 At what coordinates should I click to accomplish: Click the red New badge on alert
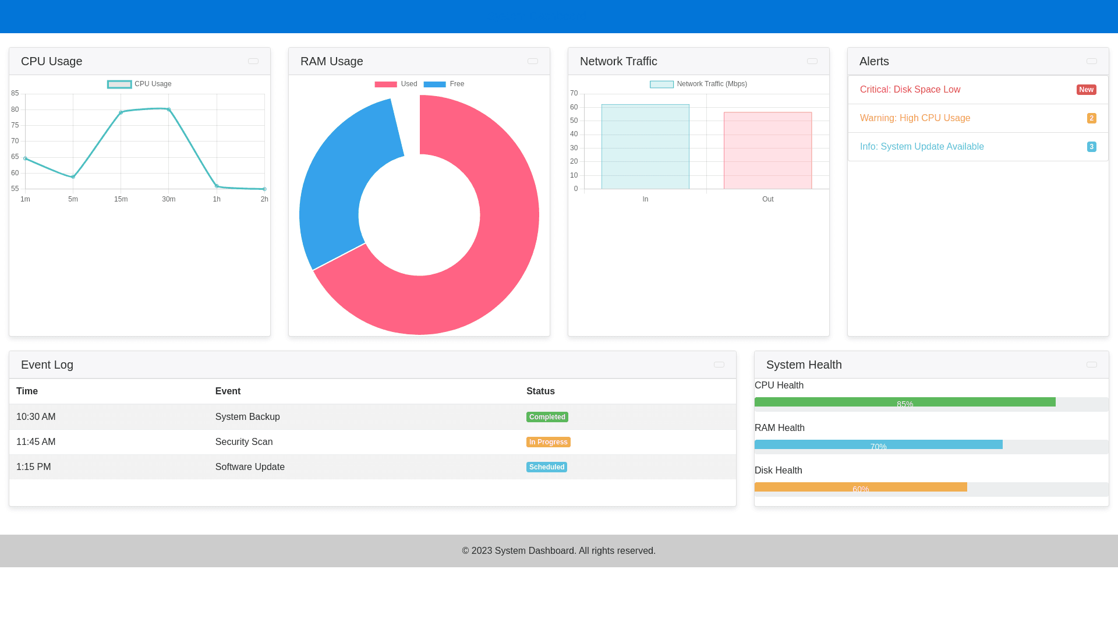(1086, 90)
